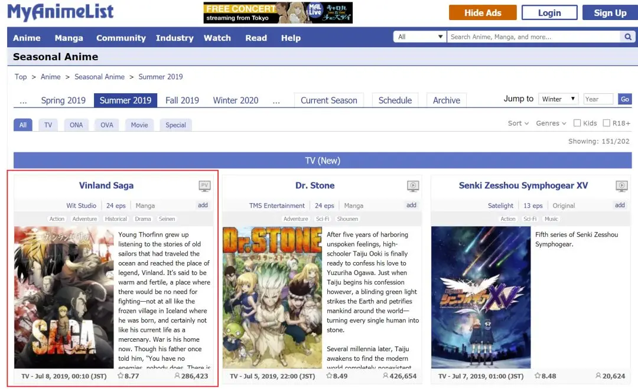The image size is (638, 389).
Task: Add Dr. Stone to list
Action: (x=411, y=205)
